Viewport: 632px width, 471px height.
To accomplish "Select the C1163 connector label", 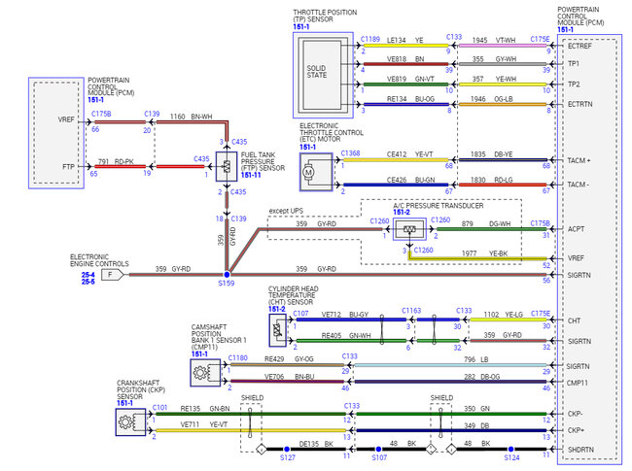I will 411,311.
